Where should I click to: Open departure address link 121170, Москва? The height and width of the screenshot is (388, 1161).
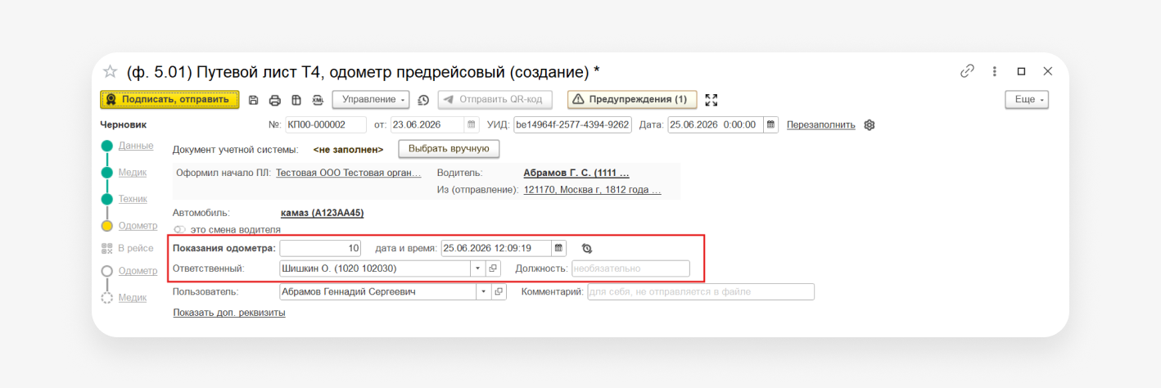pyautogui.click(x=592, y=190)
